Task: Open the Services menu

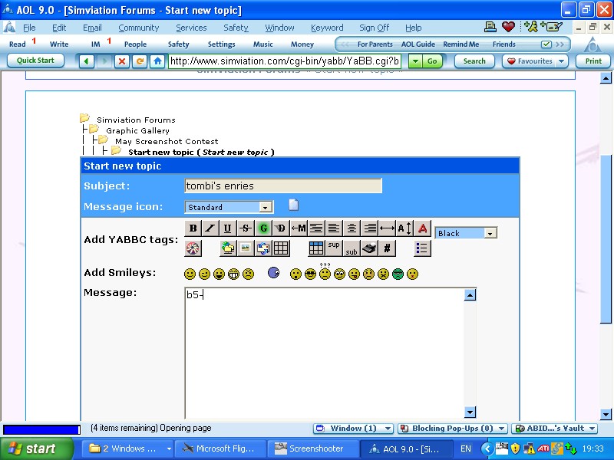Action: (x=191, y=28)
